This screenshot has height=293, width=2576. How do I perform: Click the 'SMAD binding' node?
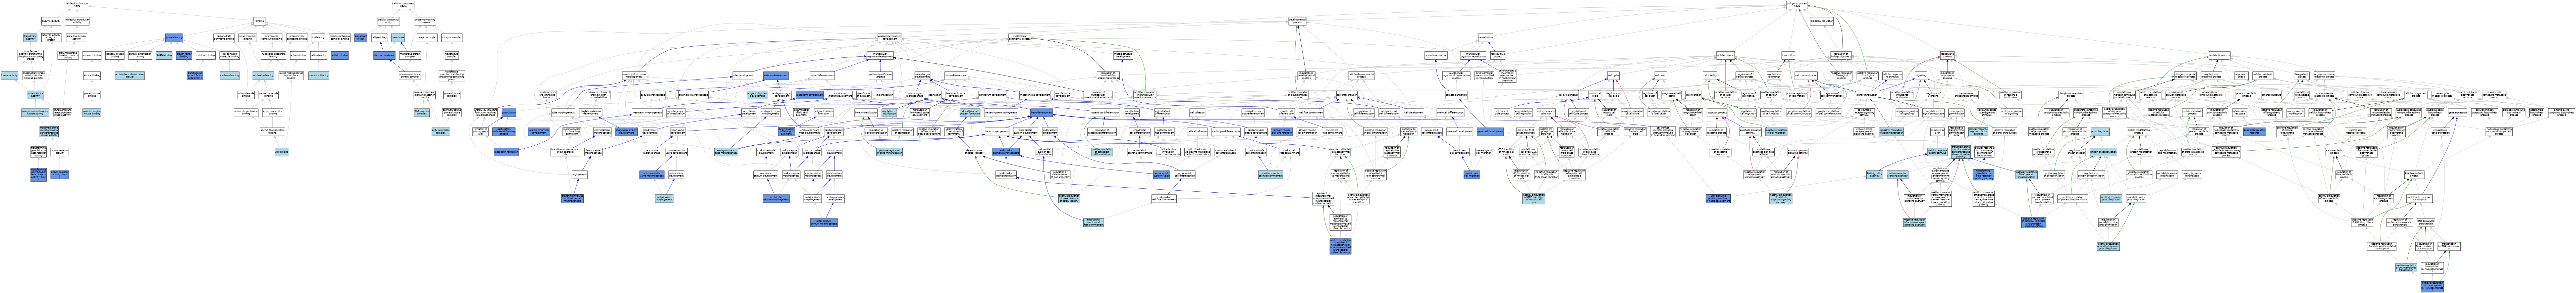(164, 55)
